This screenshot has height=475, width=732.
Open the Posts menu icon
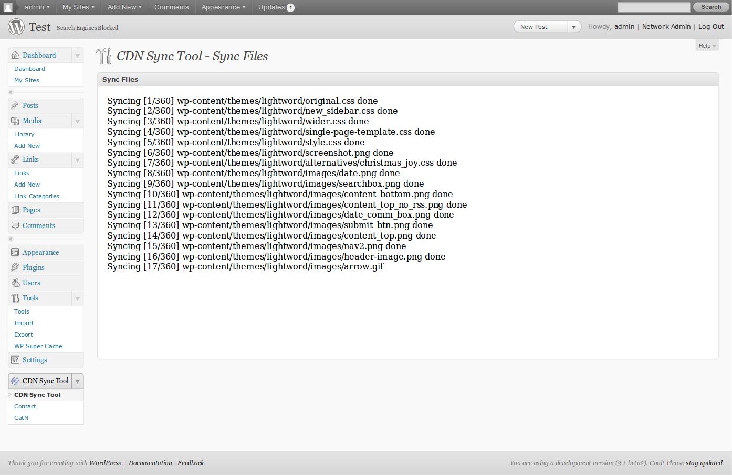[x=15, y=105]
